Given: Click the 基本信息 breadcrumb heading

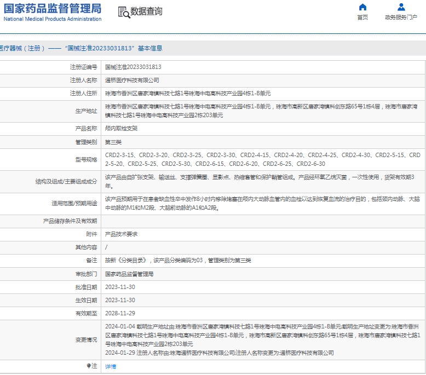Looking at the screenshot, I should (x=150, y=48).
